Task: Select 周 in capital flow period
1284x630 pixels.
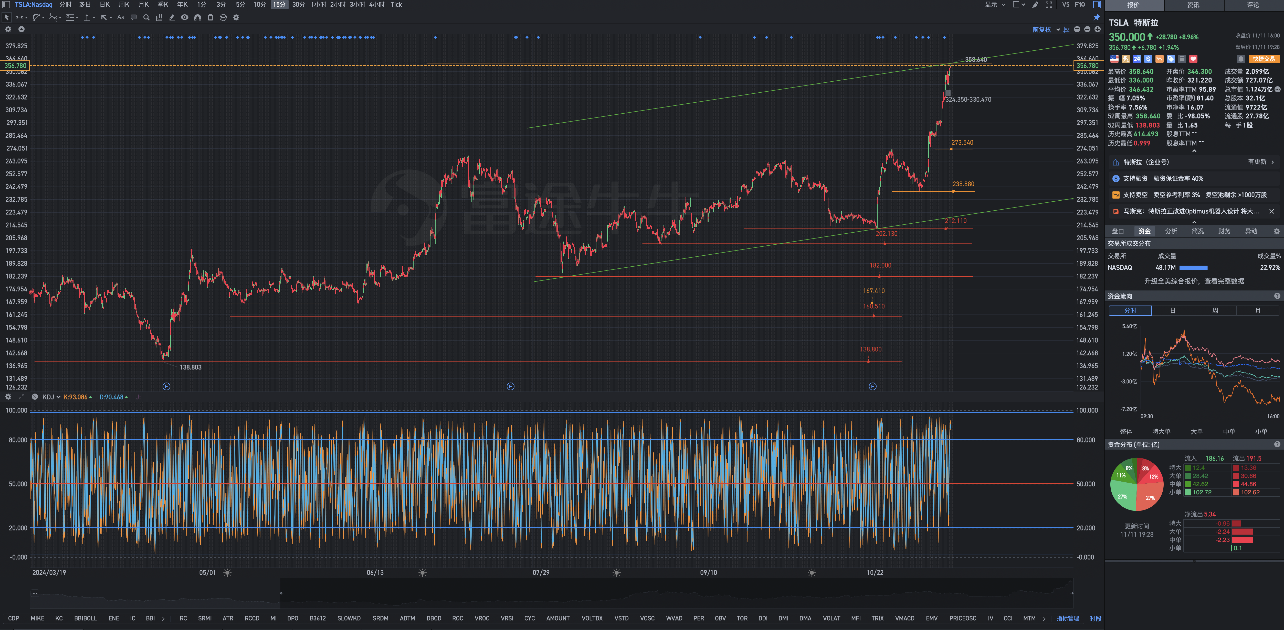Action: pos(1215,310)
